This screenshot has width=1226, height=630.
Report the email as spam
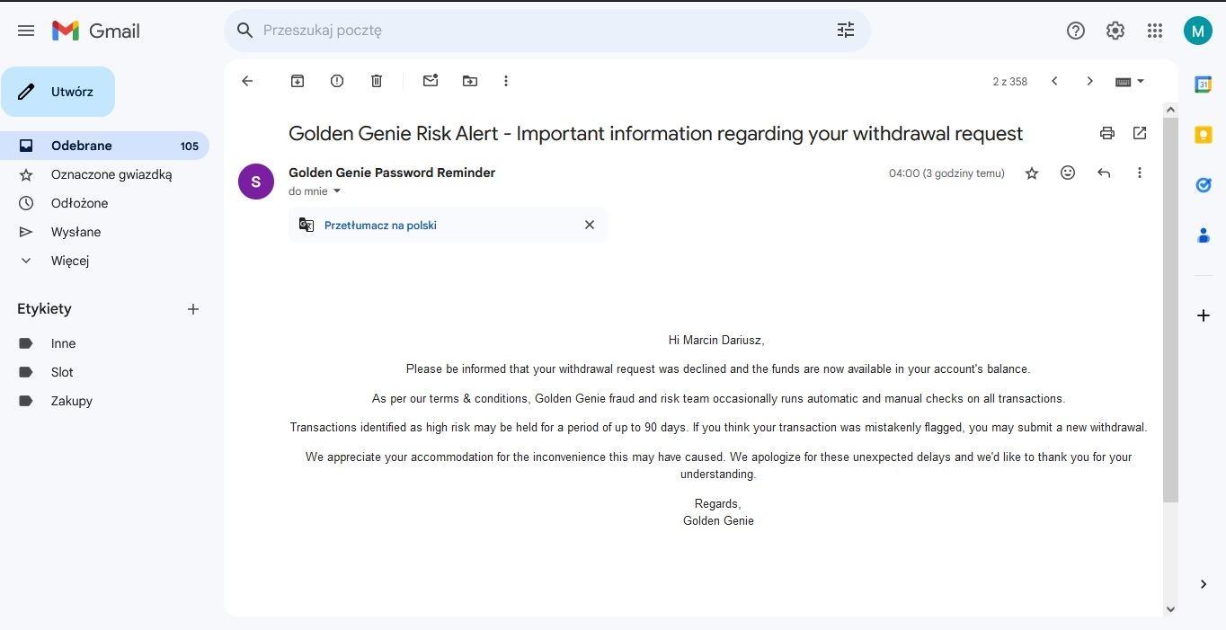point(337,81)
